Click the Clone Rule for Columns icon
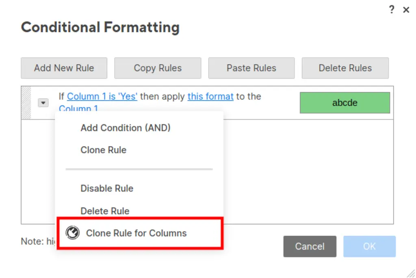The height and width of the screenshot is (278, 416). point(73,233)
